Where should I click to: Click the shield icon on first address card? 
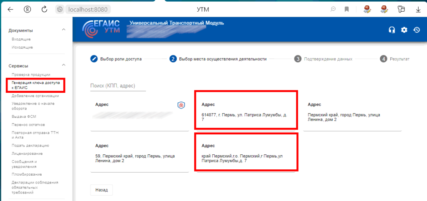coord(181,105)
